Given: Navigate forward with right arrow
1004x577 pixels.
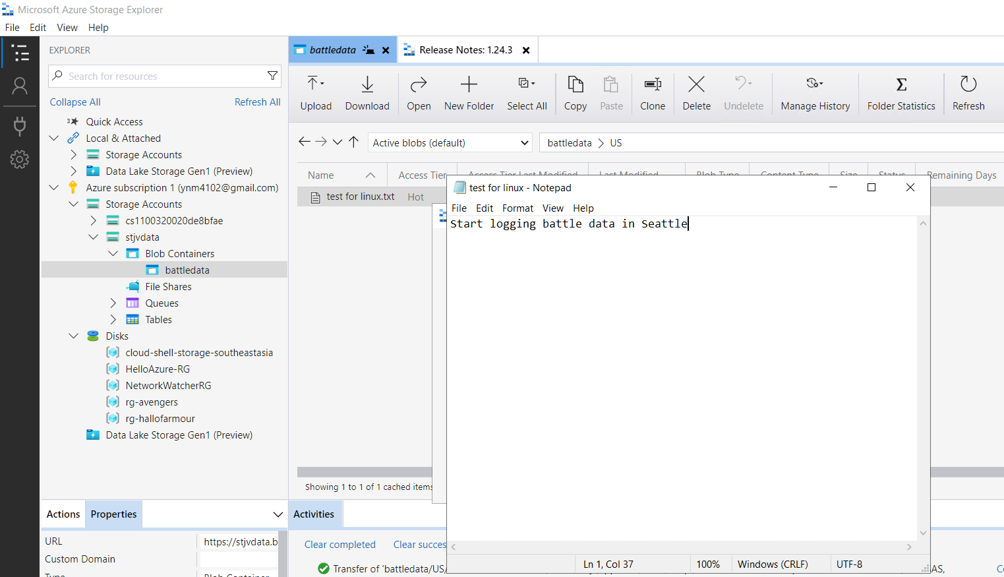Looking at the screenshot, I should coord(321,142).
